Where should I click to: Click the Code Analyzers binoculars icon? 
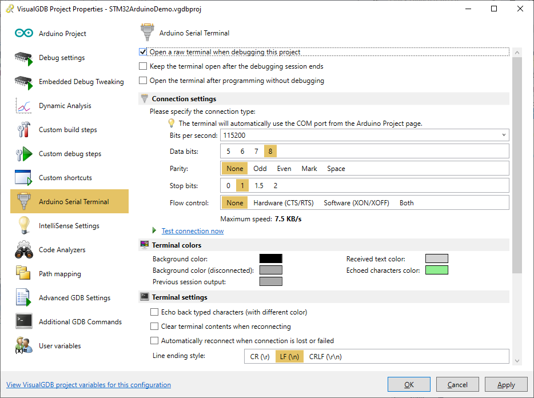point(24,250)
